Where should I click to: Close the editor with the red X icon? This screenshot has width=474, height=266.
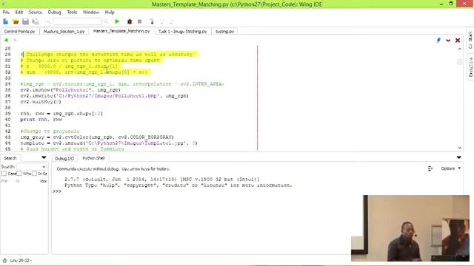click(458, 40)
